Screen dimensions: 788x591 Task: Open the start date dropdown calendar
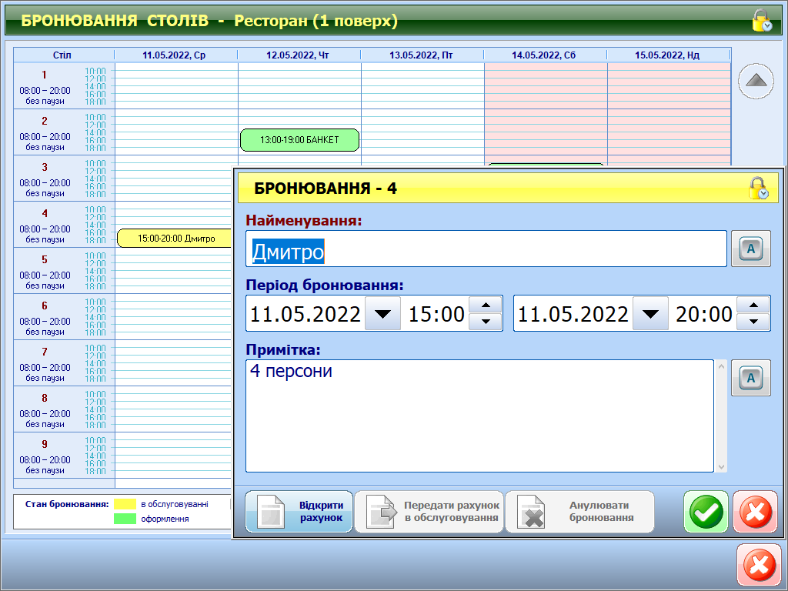[382, 314]
